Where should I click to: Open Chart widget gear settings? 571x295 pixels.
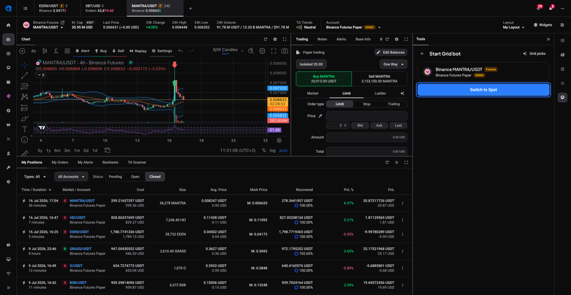pos(275,39)
